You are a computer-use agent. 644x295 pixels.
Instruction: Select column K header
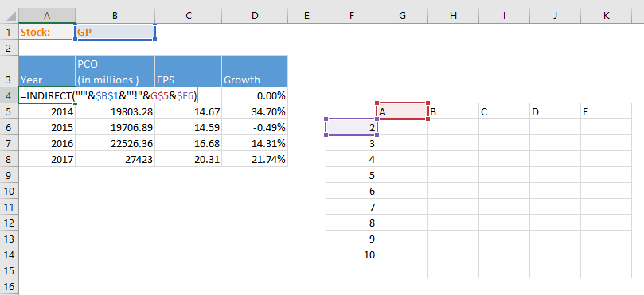pos(607,16)
